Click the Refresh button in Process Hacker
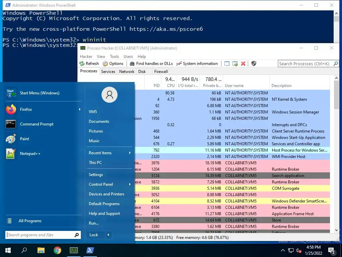The image size is (342, 257). [89, 64]
